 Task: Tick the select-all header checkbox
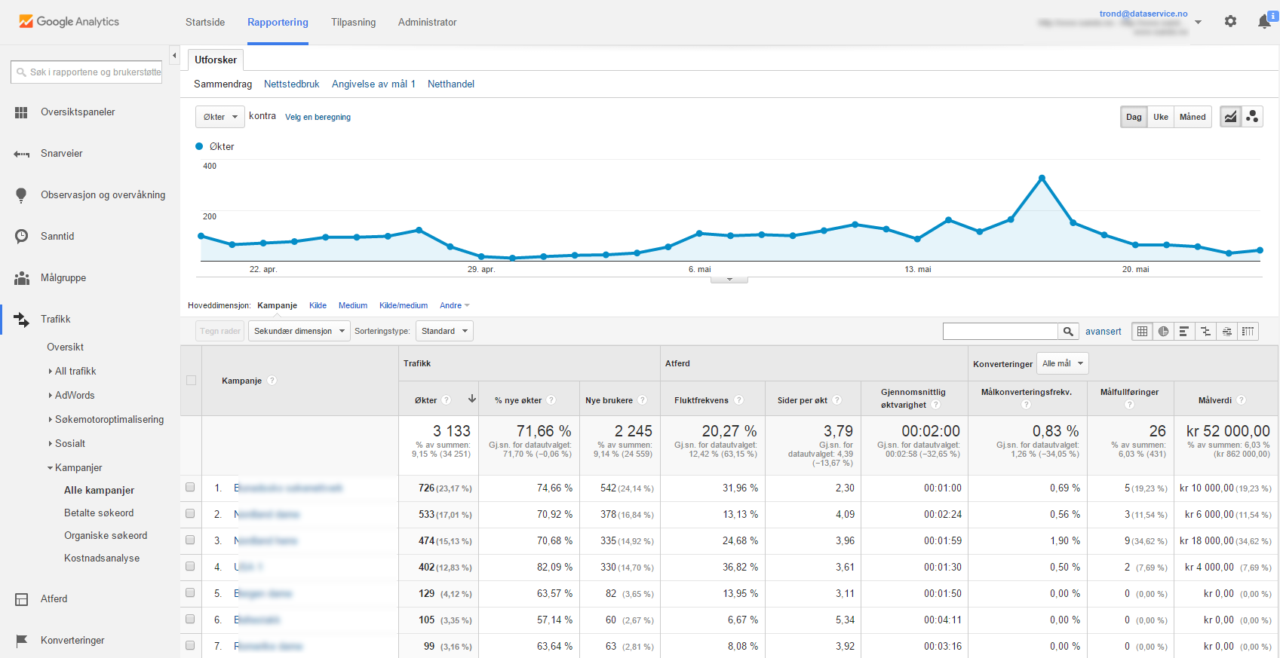[191, 381]
